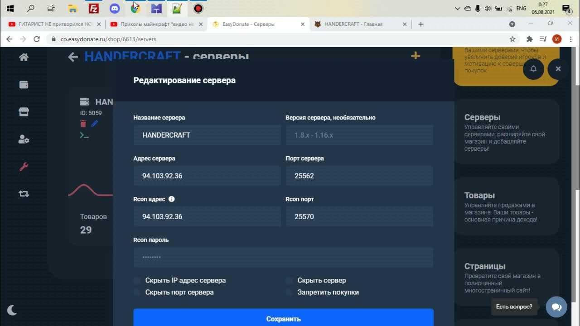Show the Rcon address info tooltip icon
This screenshot has width=580, height=326.
tap(171, 199)
